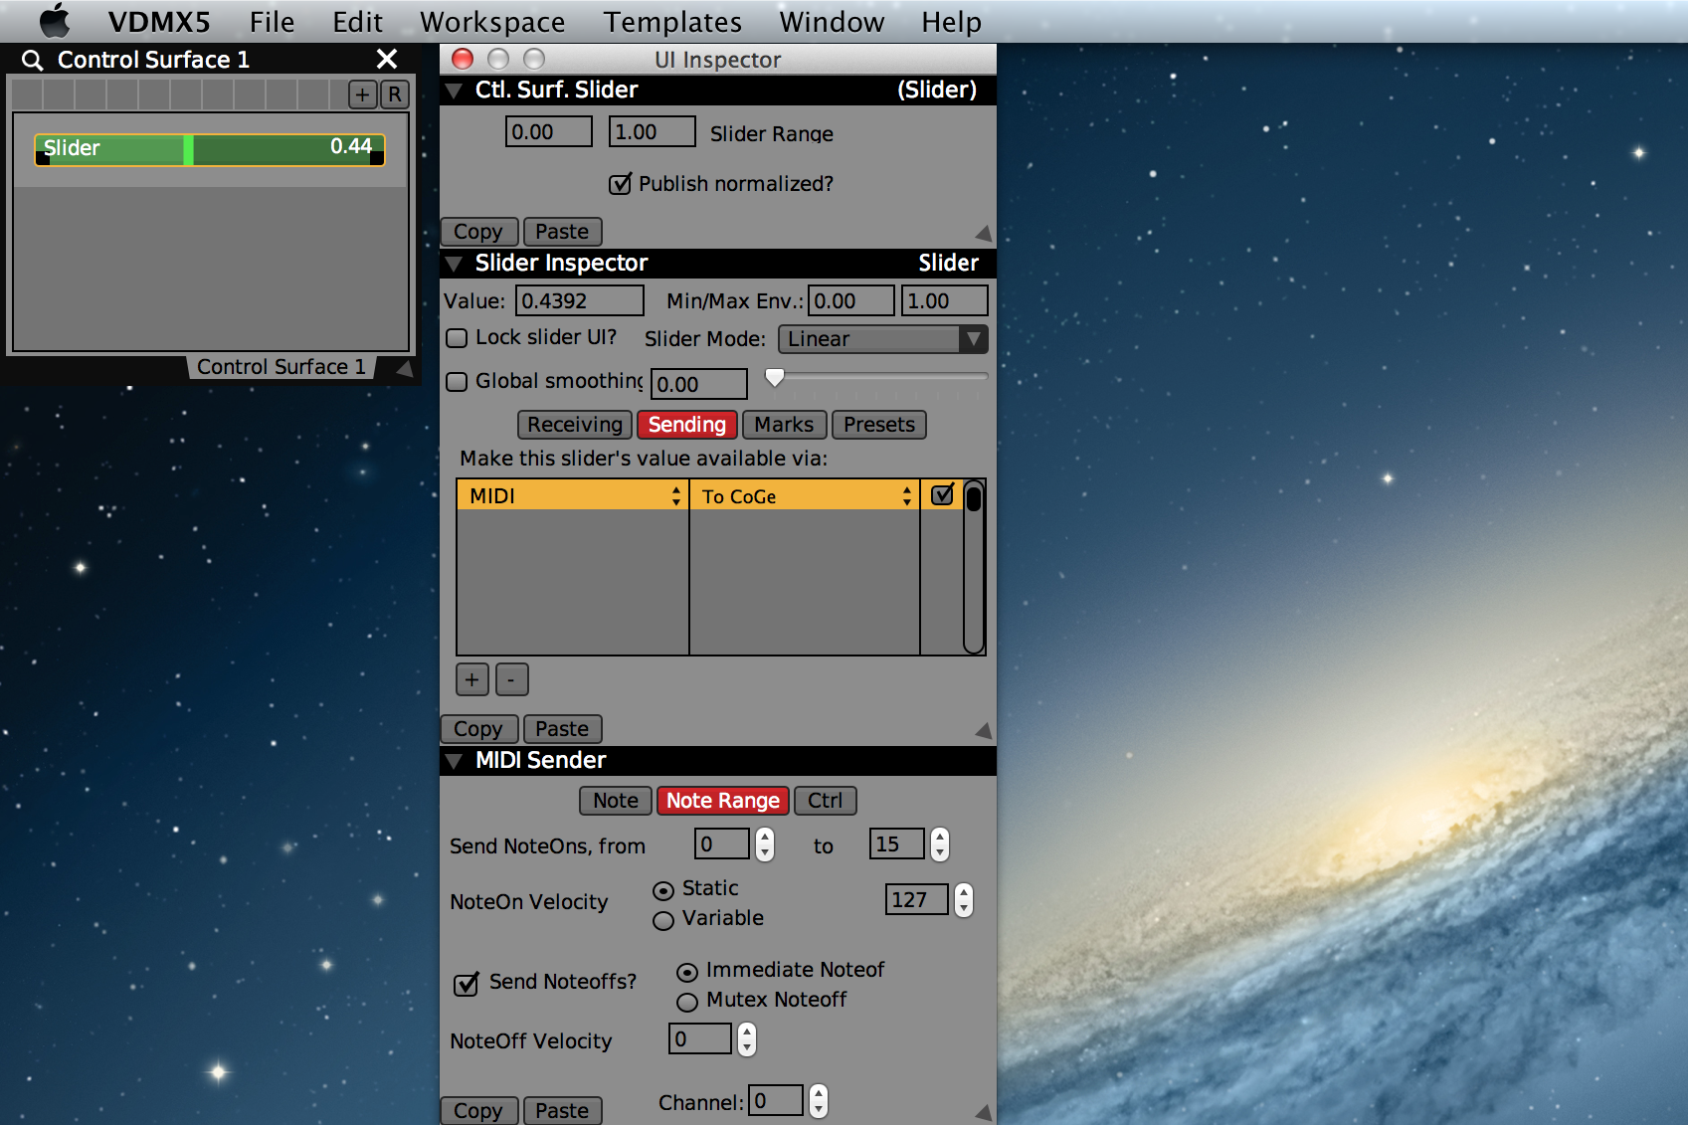Image resolution: width=1688 pixels, height=1125 pixels.
Task: Collapse the MIDI Sender section triangle
Action: pyautogui.click(x=455, y=761)
